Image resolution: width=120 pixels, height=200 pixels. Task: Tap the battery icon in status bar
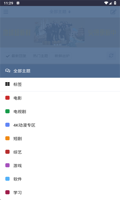point(115,3)
